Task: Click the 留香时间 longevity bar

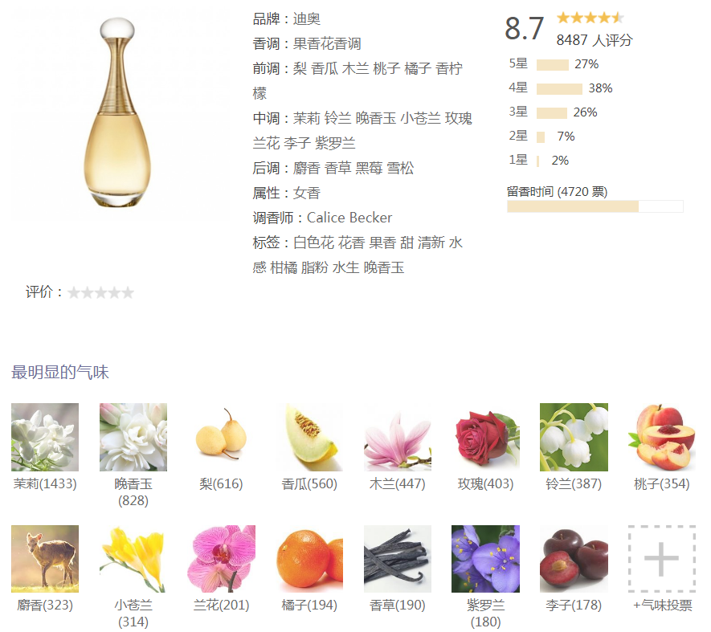Action: pos(595,206)
